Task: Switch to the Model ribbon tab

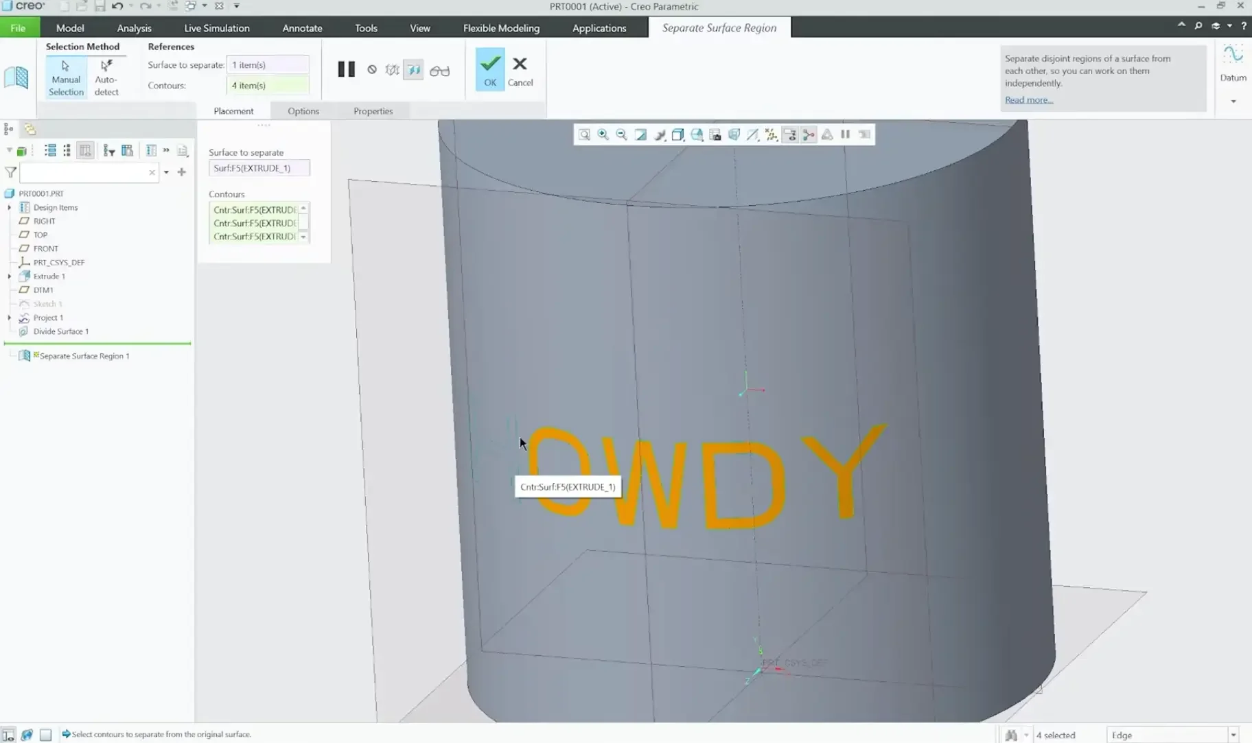Action: point(70,28)
